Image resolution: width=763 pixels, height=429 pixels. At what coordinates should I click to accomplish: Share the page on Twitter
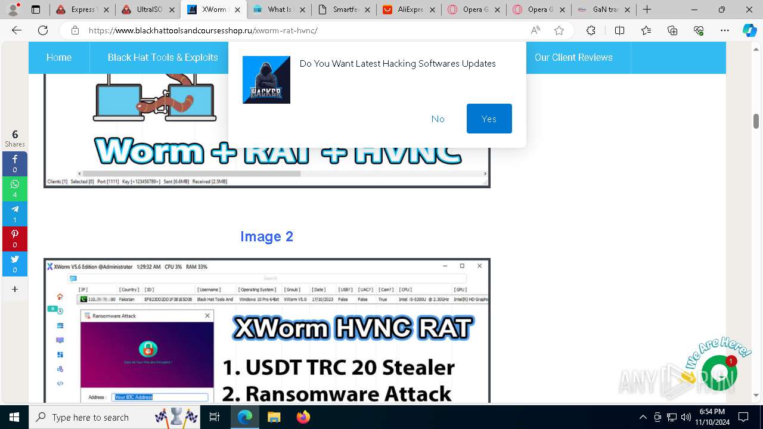click(x=15, y=264)
